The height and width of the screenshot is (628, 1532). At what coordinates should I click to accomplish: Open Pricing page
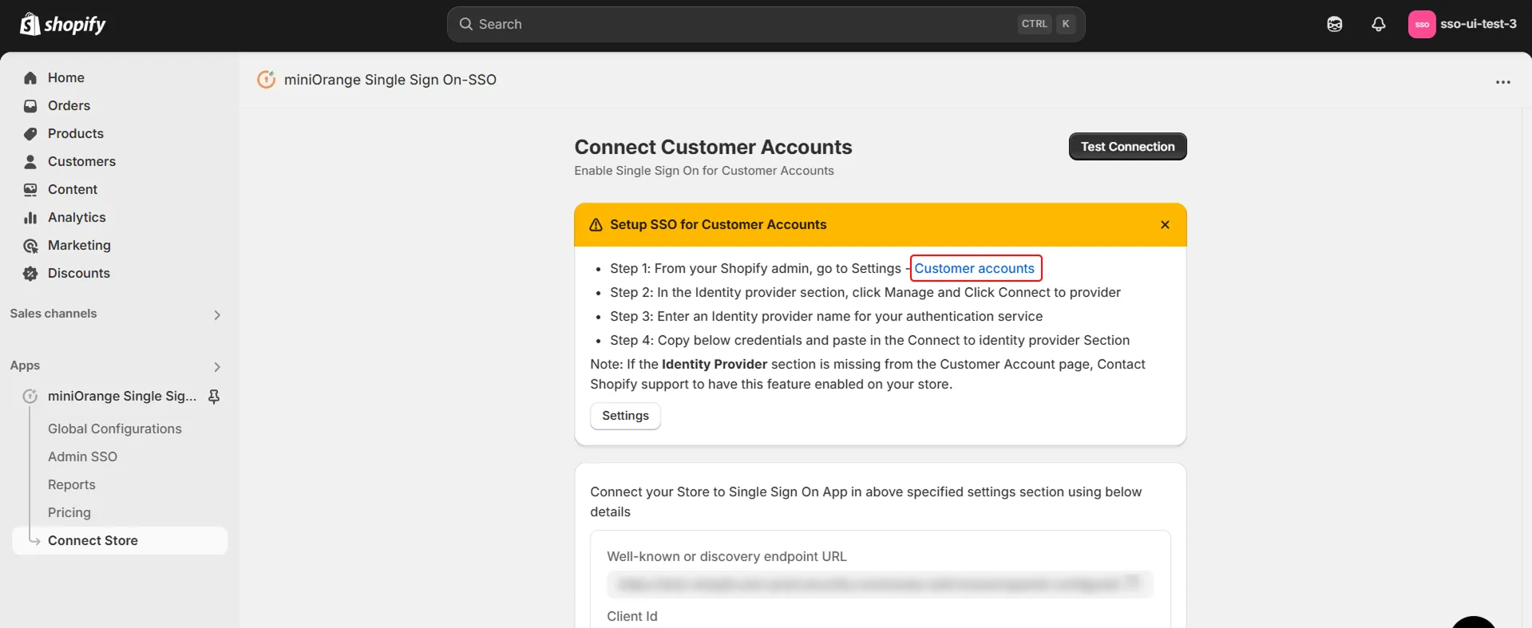click(69, 512)
